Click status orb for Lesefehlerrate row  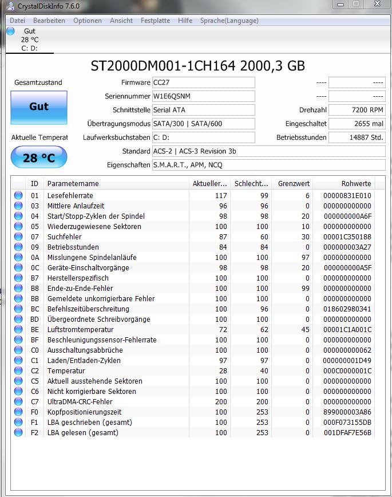18,195
